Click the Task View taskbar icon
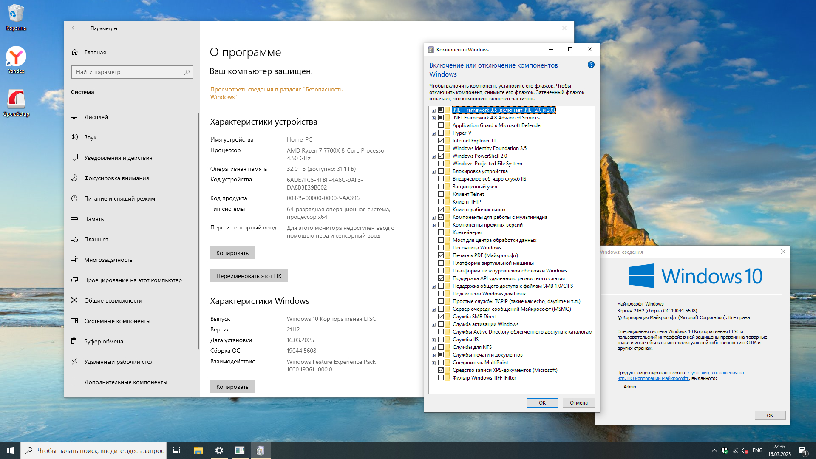The height and width of the screenshot is (459, 816). pos(177,450)
